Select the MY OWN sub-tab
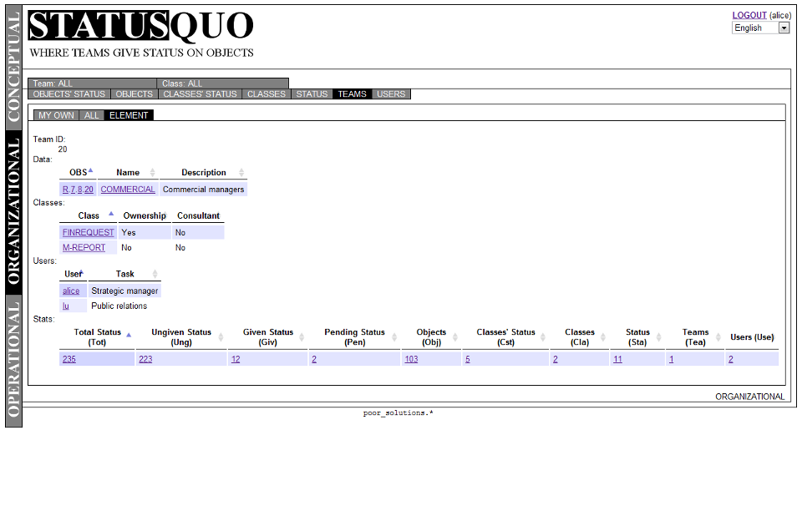Image resolution: width=802 pixels, height=506 pixels. point(55,115)
